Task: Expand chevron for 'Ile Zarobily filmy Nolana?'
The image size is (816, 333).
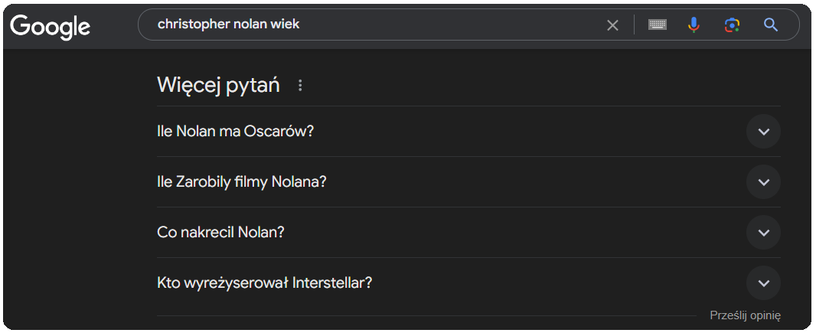Action: coord(763,182)
